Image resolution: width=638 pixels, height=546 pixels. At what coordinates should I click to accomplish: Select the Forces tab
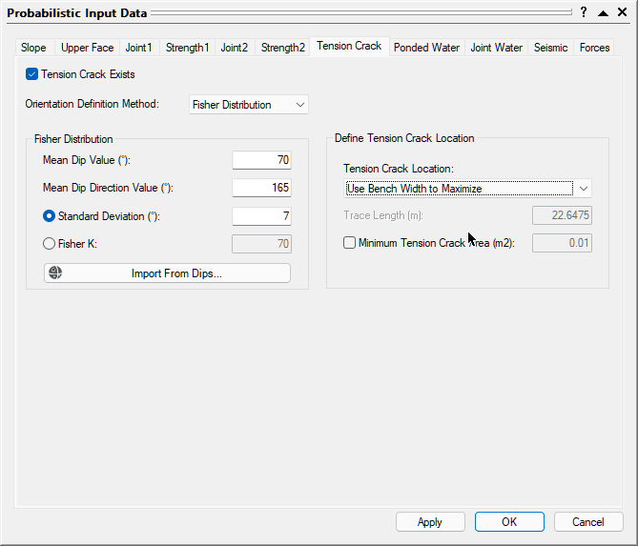tap(594, 48)
